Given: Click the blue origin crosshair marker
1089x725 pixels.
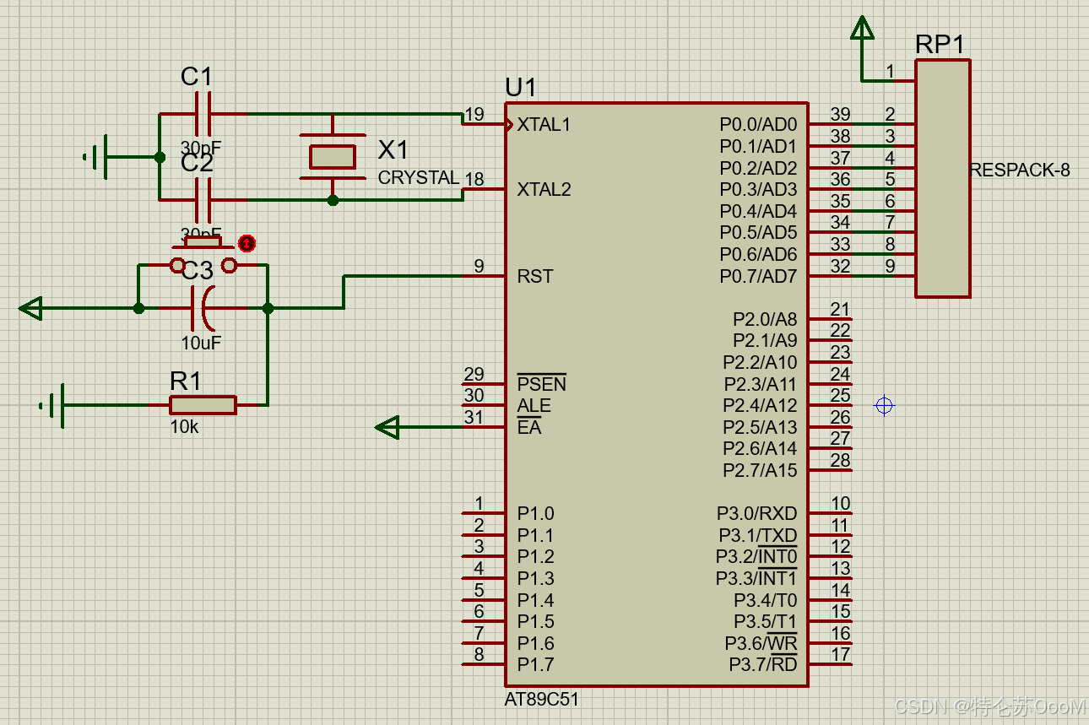Looking at the screenshot, I should coord(884,406).
